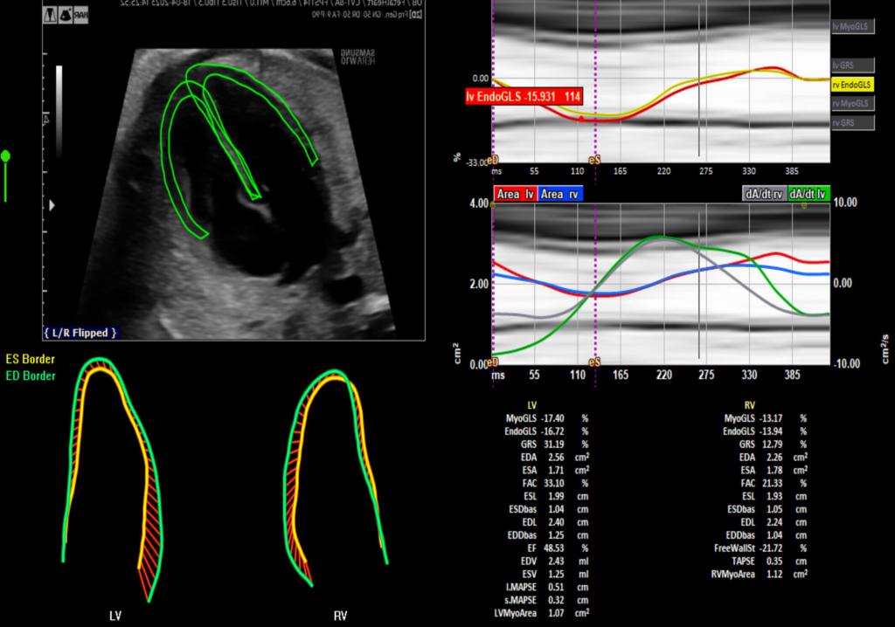Click the white triangle focus marker beside ultrasound

pos(52,205)
